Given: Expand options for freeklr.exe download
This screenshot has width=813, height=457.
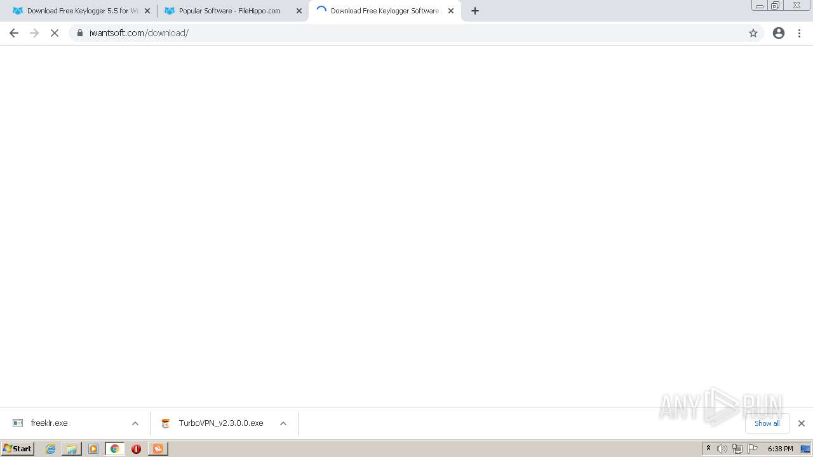Looking at the screenshot, I should click(x=135, y=423).
